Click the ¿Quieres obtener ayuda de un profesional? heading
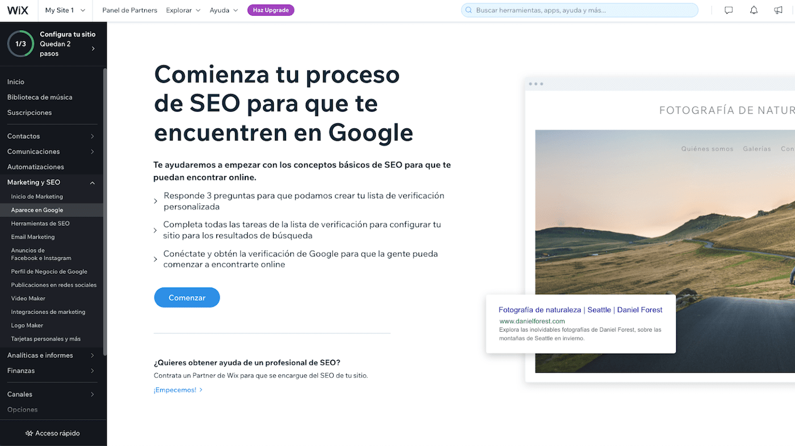This screenshot has width=795, height=446. 247,362
